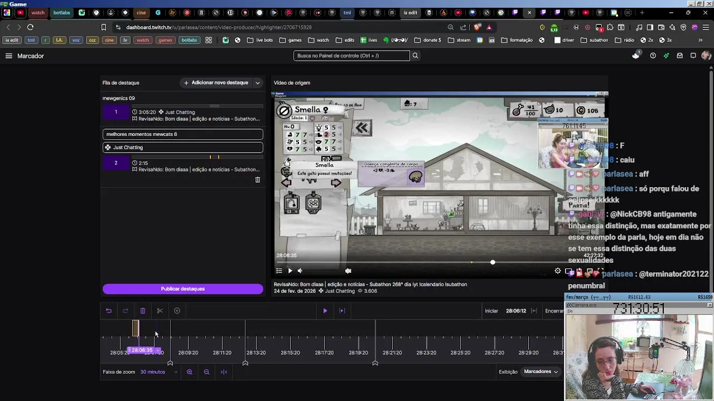
Task: Redo the timeline edit
Action: click(x=126, y=311)
